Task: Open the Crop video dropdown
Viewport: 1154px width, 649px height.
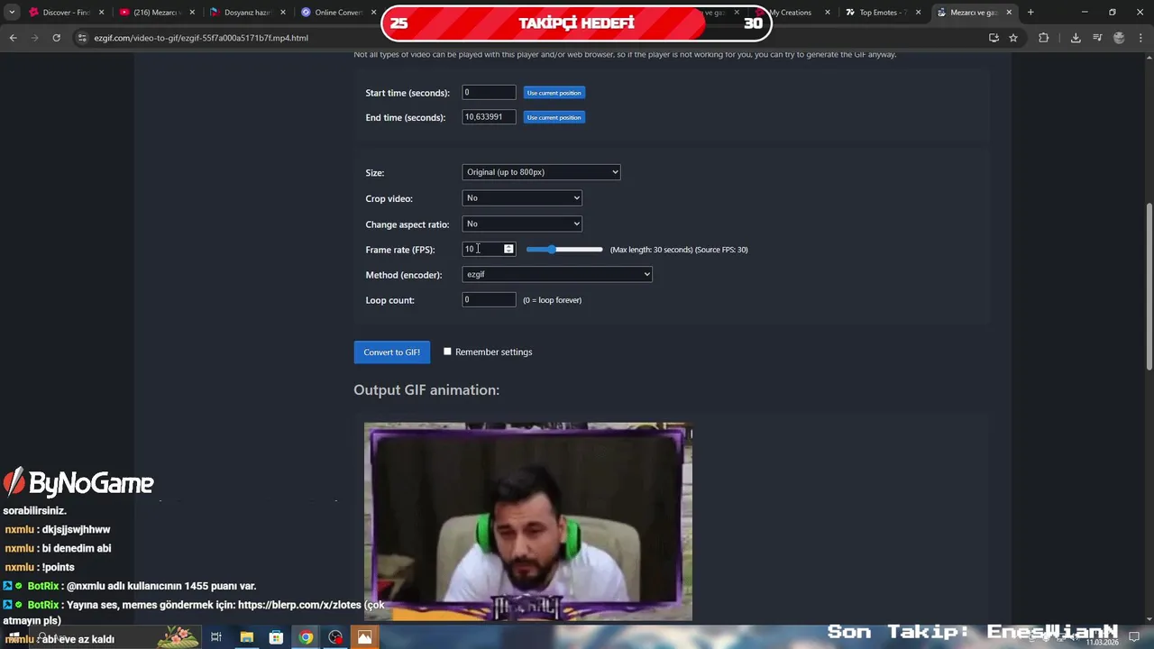Action: point(522,197)
